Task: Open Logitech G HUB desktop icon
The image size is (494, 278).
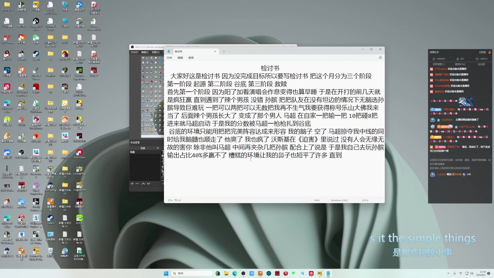Action: click(x=36, y=24)
